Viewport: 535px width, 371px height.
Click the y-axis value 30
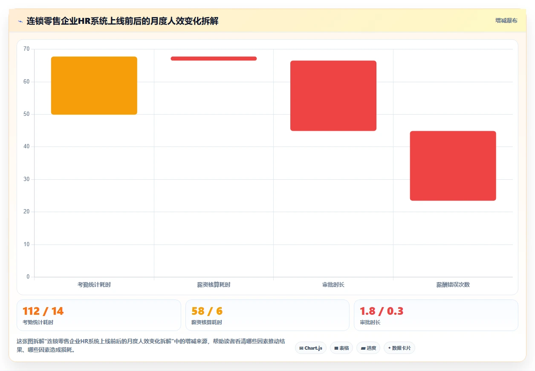coord(26,179)
